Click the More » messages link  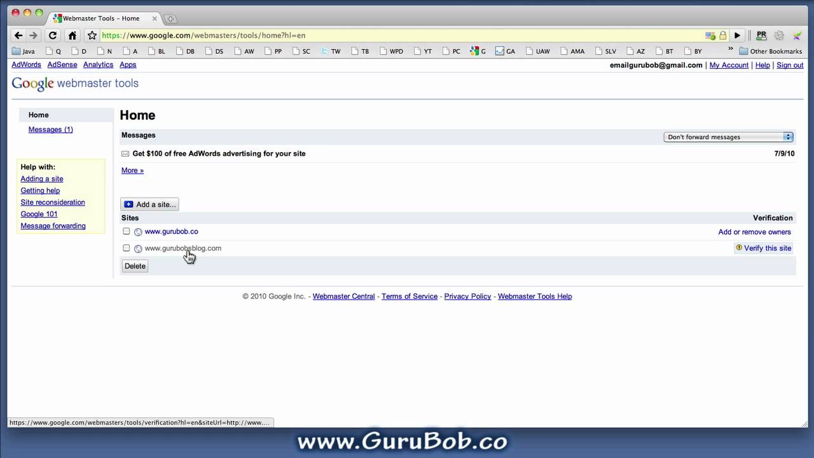(132, 170)
